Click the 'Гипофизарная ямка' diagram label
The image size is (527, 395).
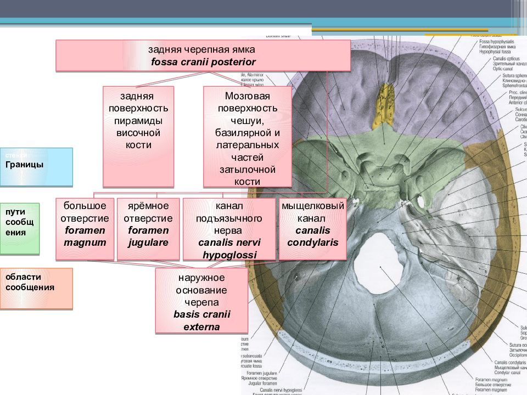(497, 47)
